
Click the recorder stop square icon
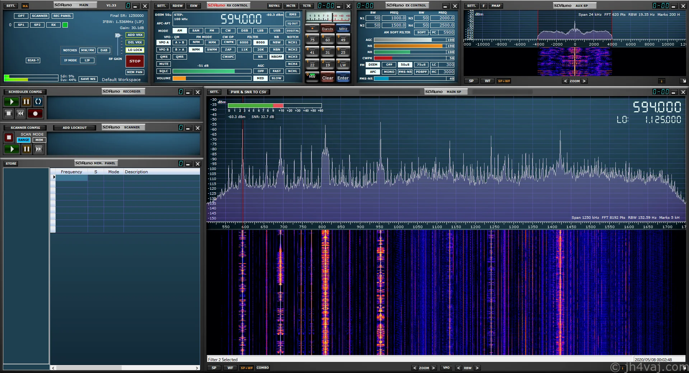[x=9, y=114]
